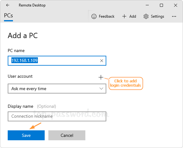Click the Add plus icon in toolbar

click(124, 16)
